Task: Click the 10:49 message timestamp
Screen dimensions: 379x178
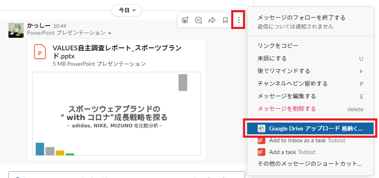Action: (x=60, y=26)
